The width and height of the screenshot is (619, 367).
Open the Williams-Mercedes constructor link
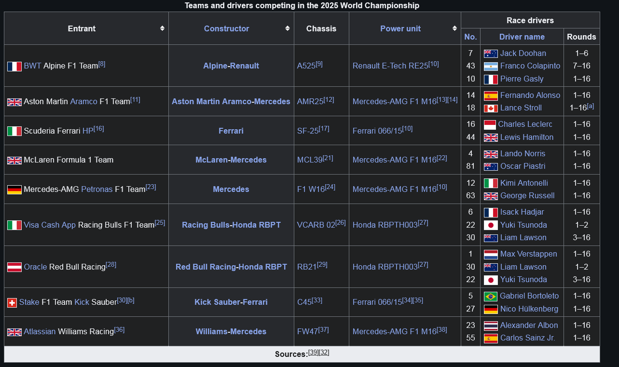coord(231,331)
